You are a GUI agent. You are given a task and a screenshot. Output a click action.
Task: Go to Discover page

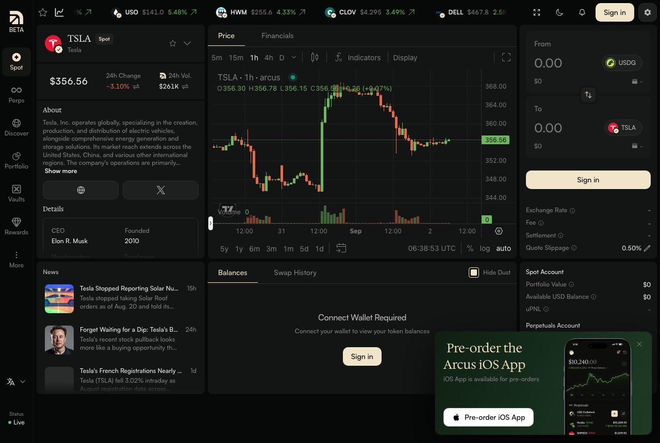pos(16,127)
